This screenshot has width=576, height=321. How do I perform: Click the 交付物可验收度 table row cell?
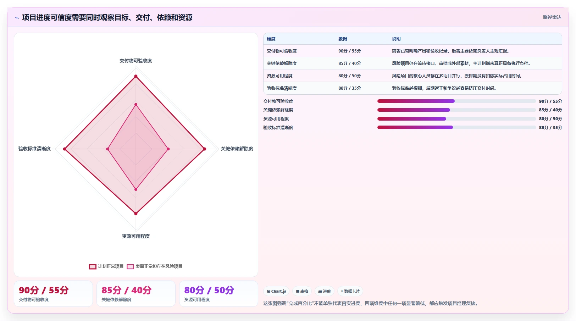tap(282, 51)
